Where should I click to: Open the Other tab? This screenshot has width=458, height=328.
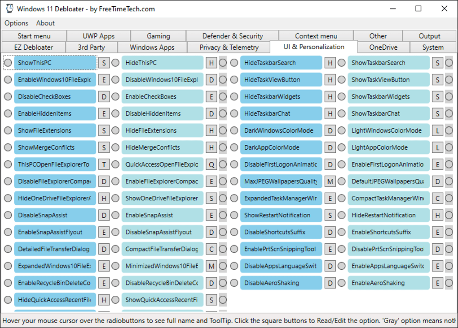(378, 36)
